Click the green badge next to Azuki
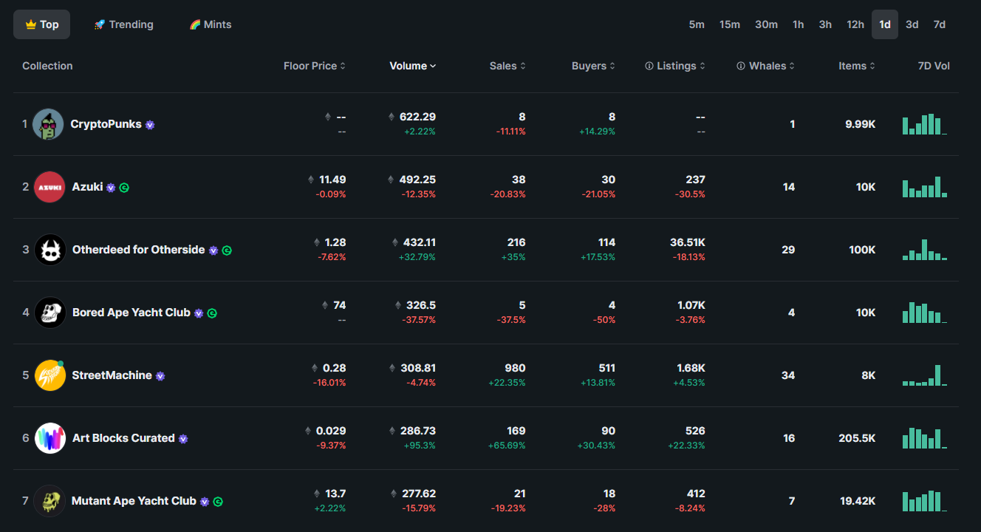Screen dimensions: 981x532 pyautogui.click(x=124, y=188)
